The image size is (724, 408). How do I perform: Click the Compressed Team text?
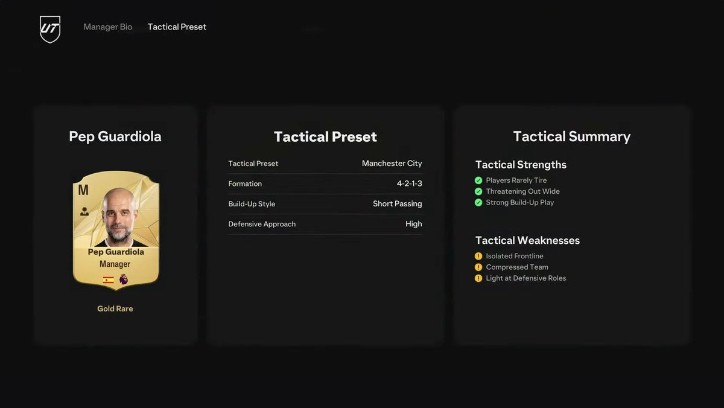[x=517, y=267]
